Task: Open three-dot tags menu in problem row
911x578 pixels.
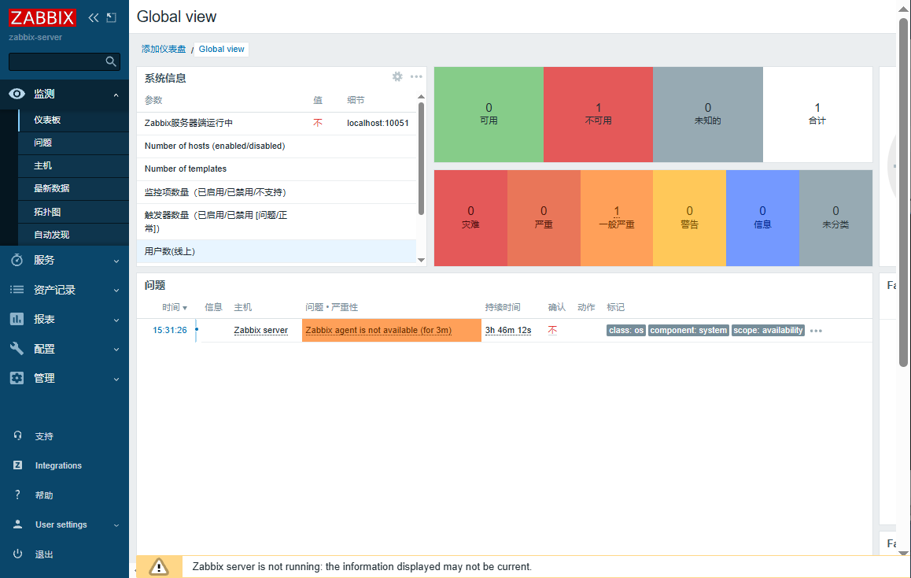Action: tap(816, 331)
